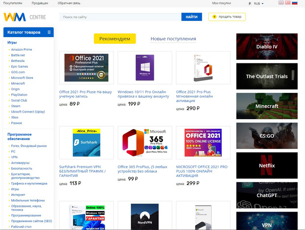305x230 pixels.
Task: Open the Office 365 Pro Plus product image
Action: click(x=145, y=143)
